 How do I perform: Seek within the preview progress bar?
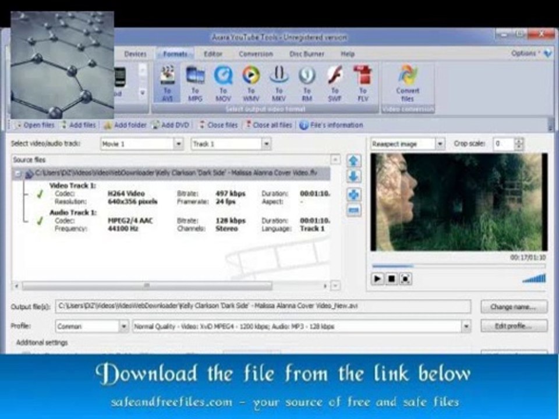point(459,266)
